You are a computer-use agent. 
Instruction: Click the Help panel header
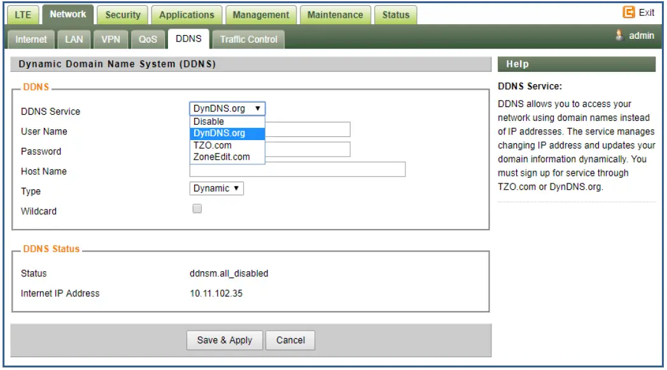pyautogui.click(x=577, y=64)
